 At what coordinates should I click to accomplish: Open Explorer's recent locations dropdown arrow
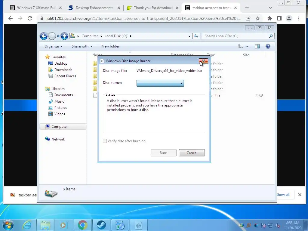pos(58,36)
